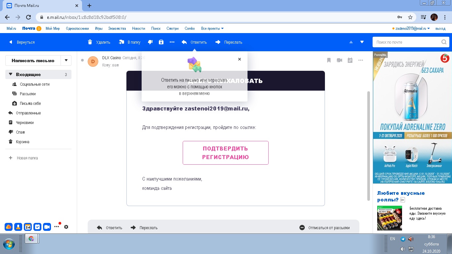Click Отписаться от рассылки

(x=325, y=228)
